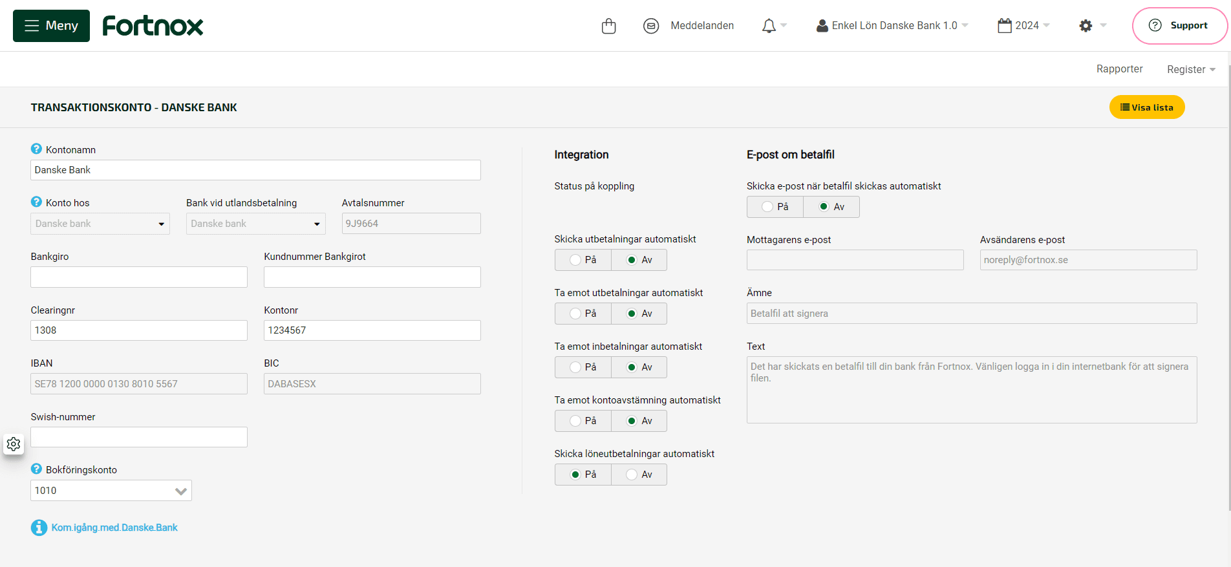Click the Bankgiro input field
The height and width of the screenshot is (567, 1231).
[x=139, y=277]
